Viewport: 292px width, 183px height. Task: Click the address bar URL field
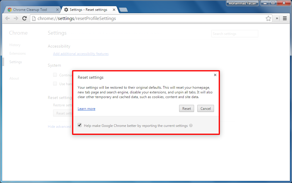(151, 18)
